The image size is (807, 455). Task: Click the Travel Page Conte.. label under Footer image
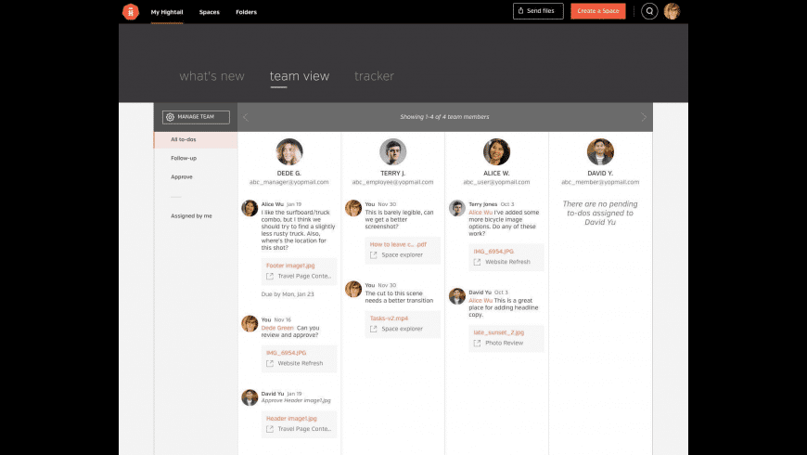[304, 276]
